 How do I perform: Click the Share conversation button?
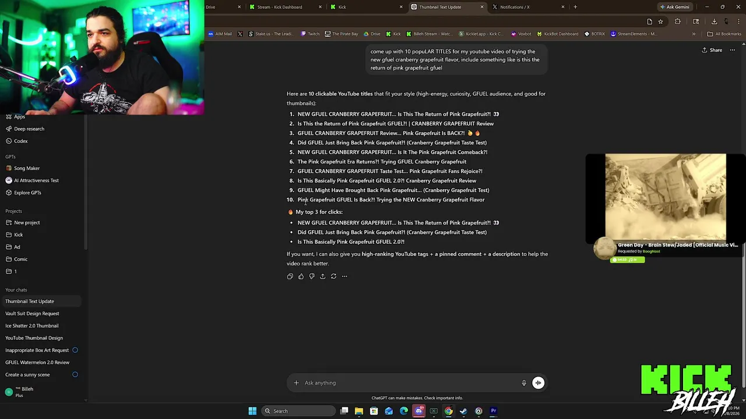pos(712,50)
